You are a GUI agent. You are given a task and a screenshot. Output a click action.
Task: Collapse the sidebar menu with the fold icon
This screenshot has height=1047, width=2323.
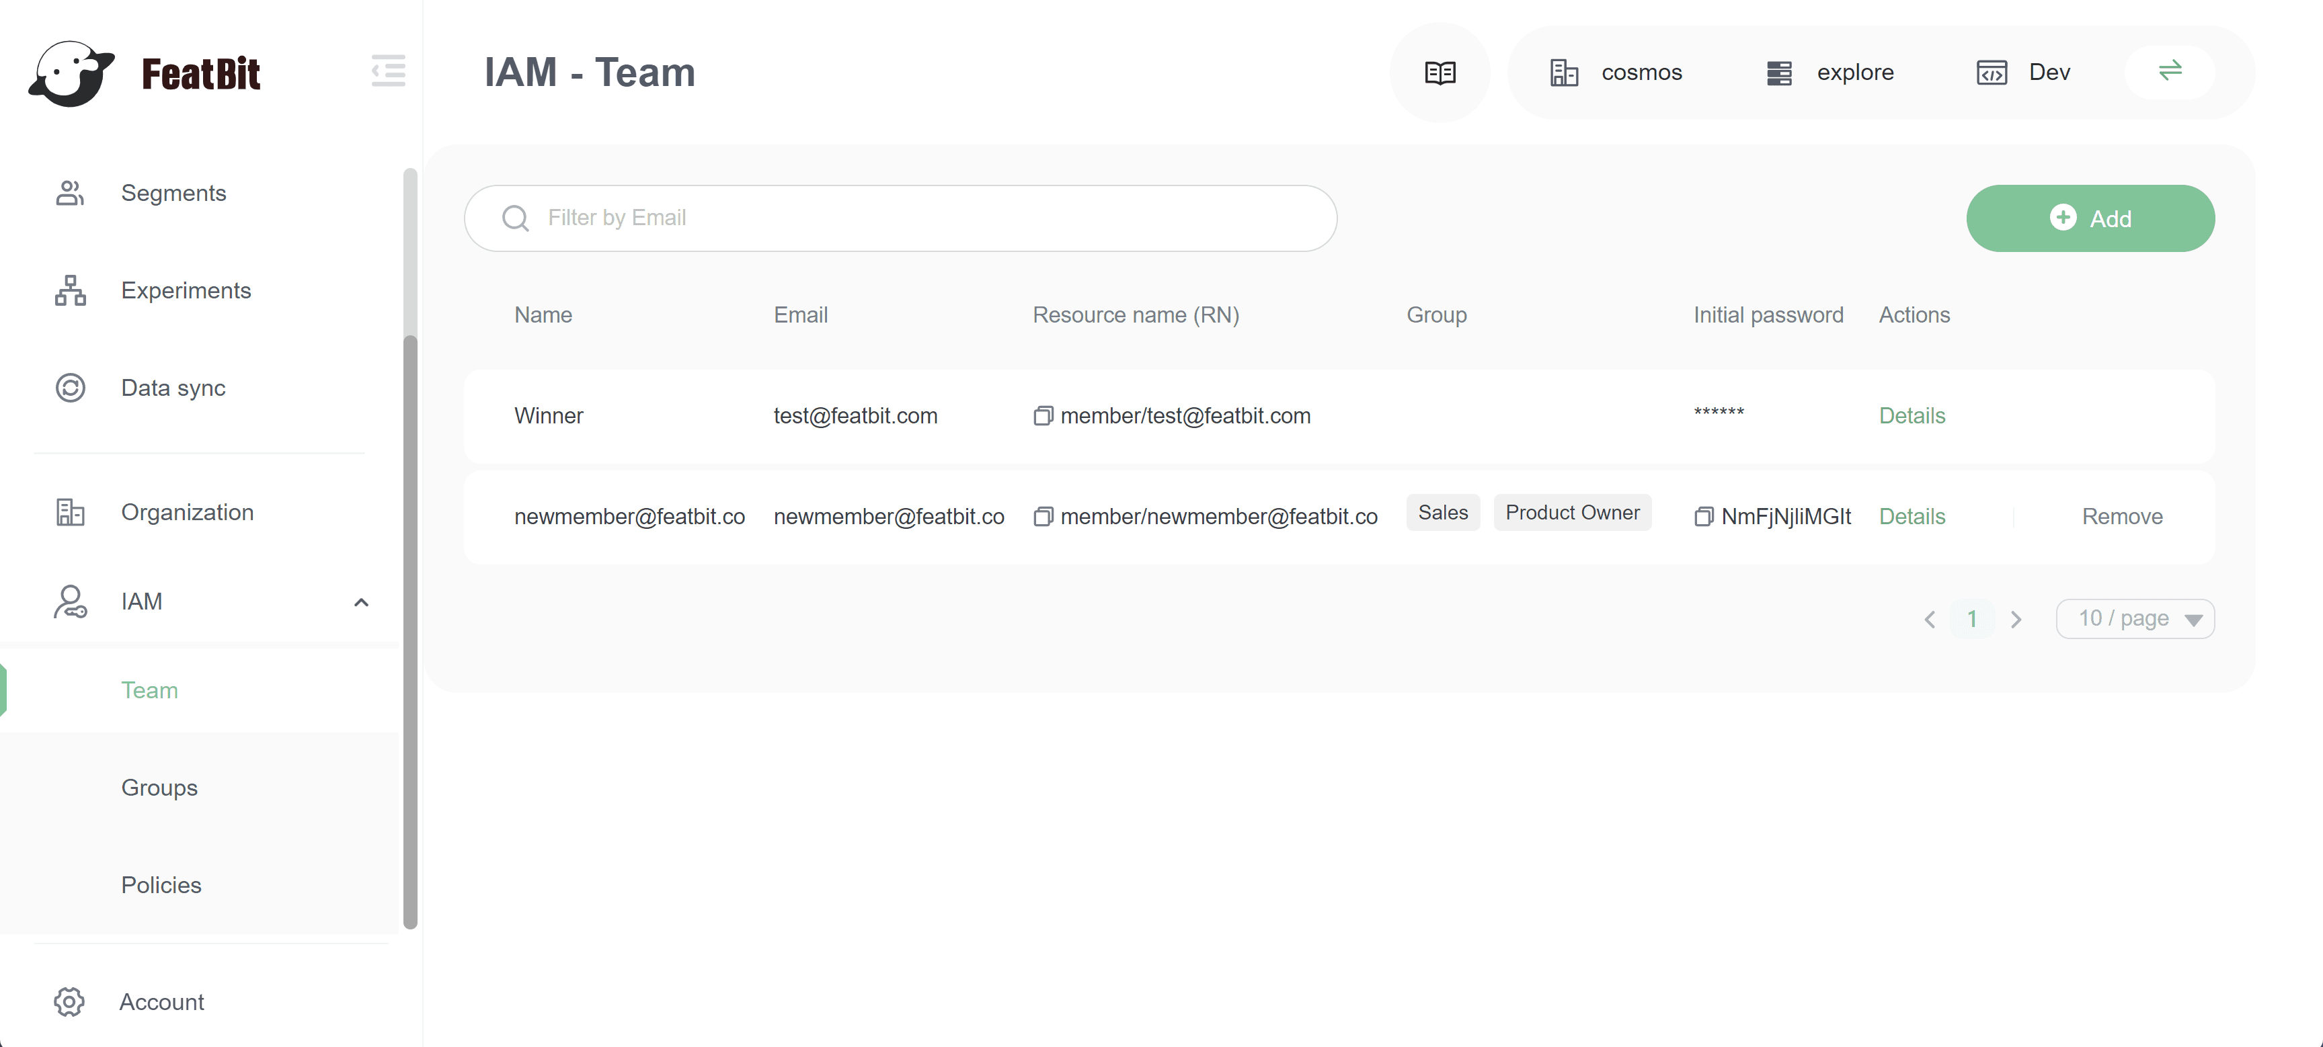[388, 71]
